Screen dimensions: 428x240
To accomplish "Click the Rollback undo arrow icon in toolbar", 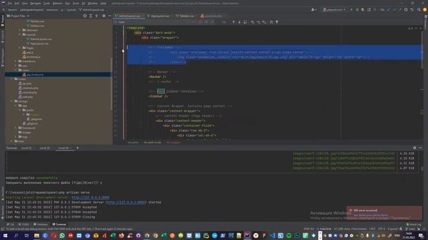I will 412,9.
